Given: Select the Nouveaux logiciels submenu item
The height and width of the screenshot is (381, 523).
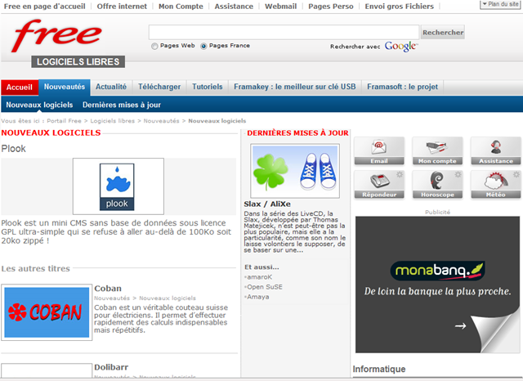Looking at the screenshot, I should [x=39, y=105].
